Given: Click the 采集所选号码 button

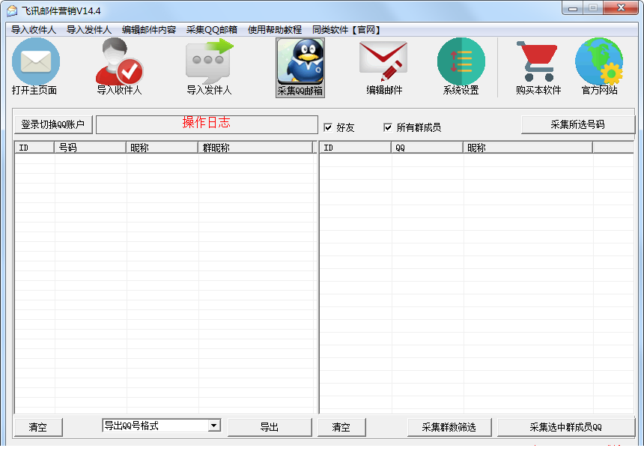Looking at the screenshot, I should coord(577,124).
